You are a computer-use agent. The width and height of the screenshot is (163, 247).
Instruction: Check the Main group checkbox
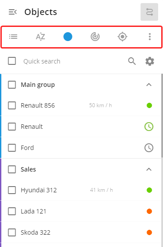(12, 85)
